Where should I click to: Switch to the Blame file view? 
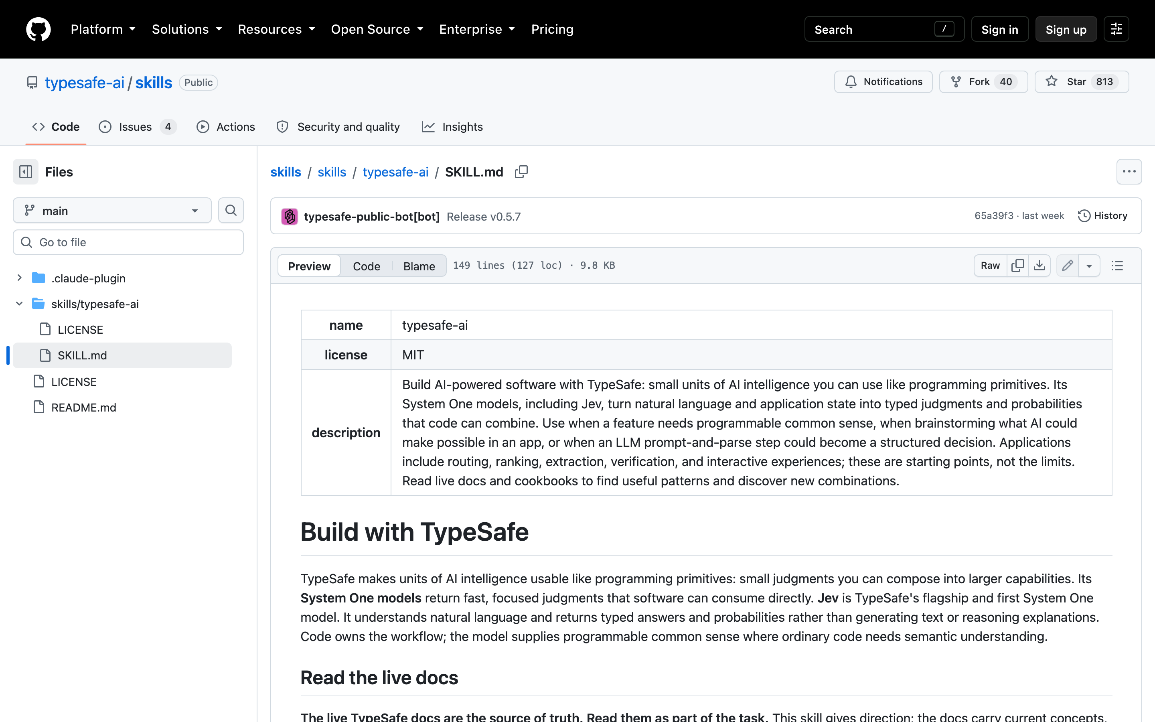[x=419, y=266]
